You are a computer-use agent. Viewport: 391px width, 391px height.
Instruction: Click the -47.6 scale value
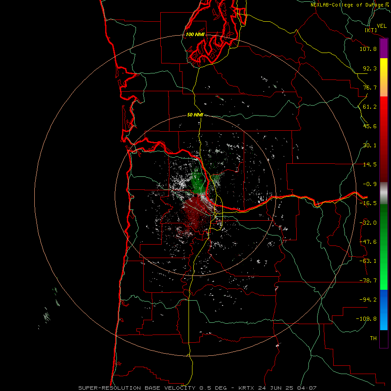click(368, 242)
